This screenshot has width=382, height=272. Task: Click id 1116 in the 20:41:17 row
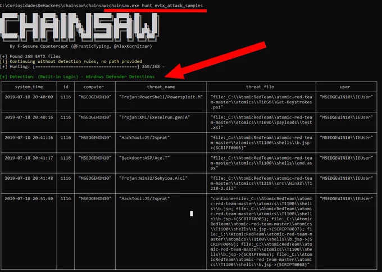(66, 158)
